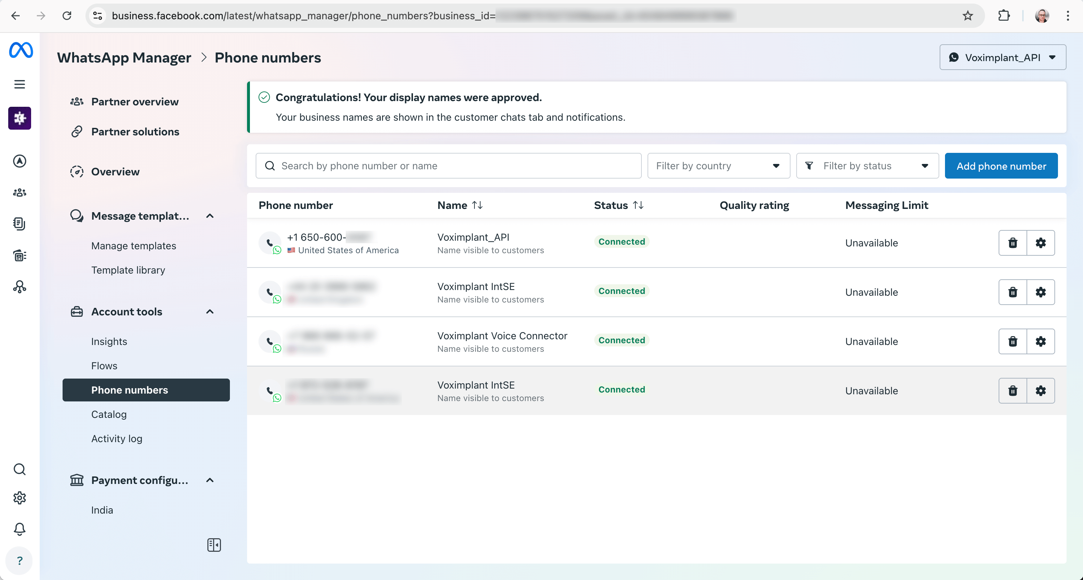1083x580 pixels.
Task: Delete the Voximplant_API phone number
Action: click(1012, 243)
